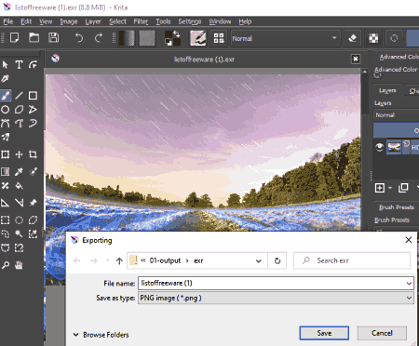This screenshot has width=419, height=346.
Task: Select the Select Shapes arrow tool
Action: tap(5, 65)
